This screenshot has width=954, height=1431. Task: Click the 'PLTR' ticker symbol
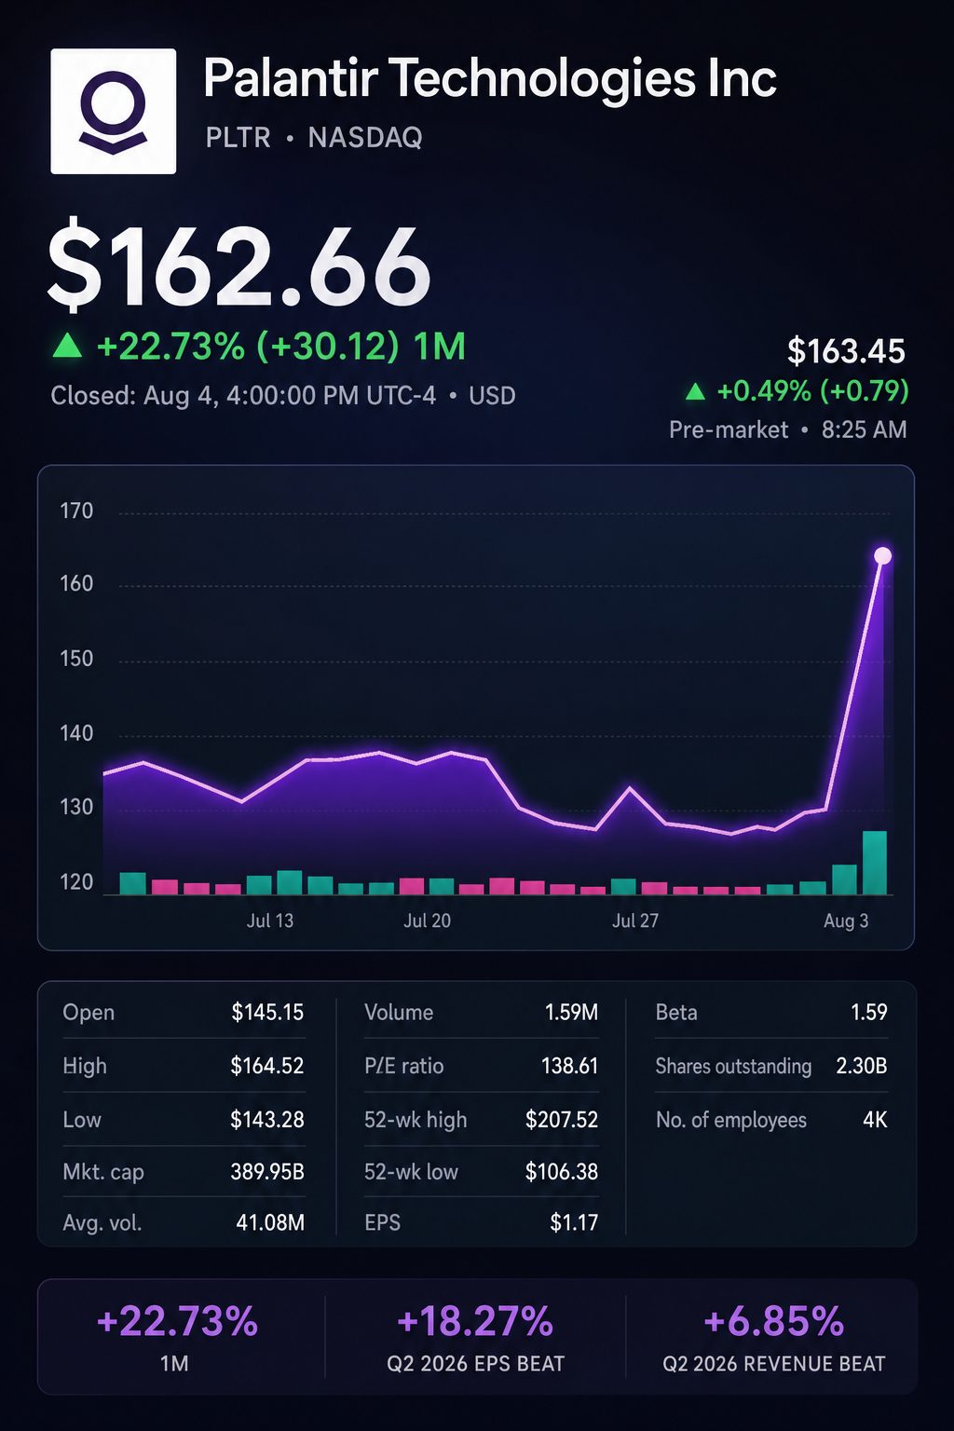tap(238, 138)
